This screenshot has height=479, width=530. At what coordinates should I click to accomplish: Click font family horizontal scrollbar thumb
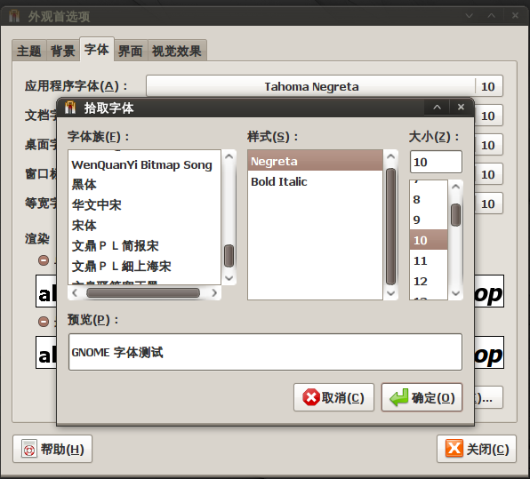point(143,292)
